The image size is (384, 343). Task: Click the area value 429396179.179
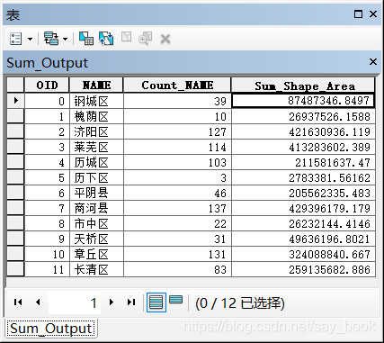click(x=303, y=208)
